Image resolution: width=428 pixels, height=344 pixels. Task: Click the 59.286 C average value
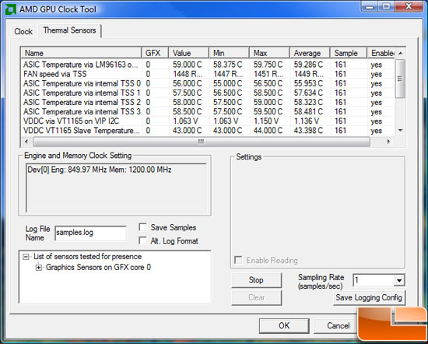[x=308, y=65]
